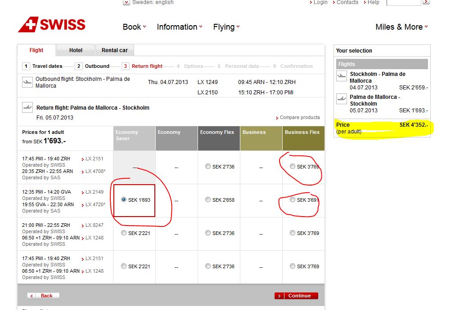The image size is (464, 310).
Task: Click the SWISS airline logo
Action: 51,25
